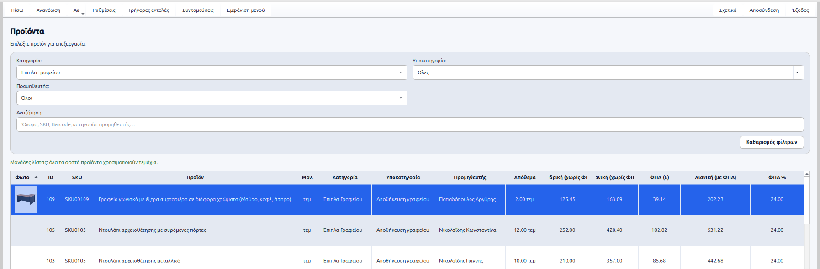The width and height of the screenshot is (820, 269).
Task: Open the Κατηγορία combo box
Action: point(212,72)
